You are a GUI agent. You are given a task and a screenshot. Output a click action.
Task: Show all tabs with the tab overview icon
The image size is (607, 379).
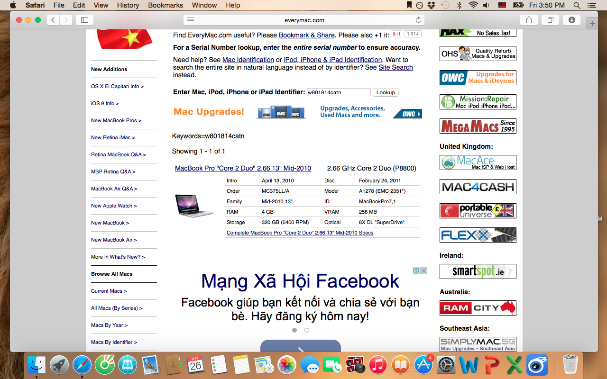tap(551, 20)
